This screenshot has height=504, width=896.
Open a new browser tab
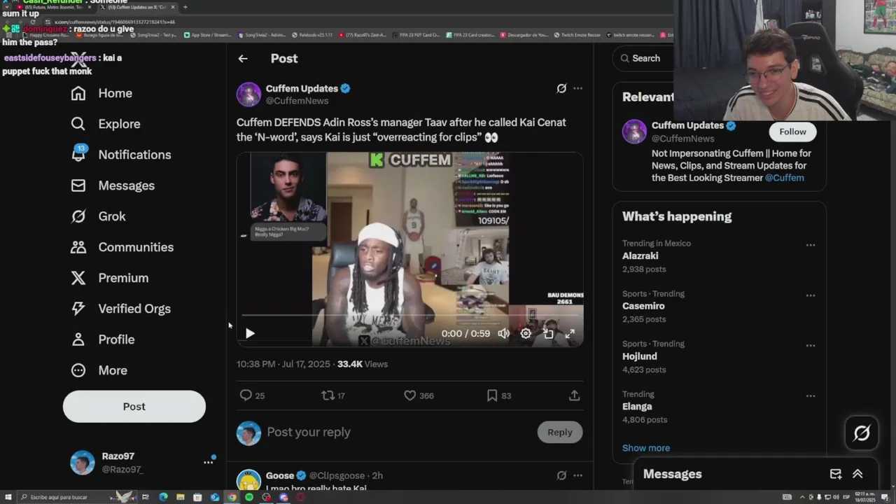(185, 7)
